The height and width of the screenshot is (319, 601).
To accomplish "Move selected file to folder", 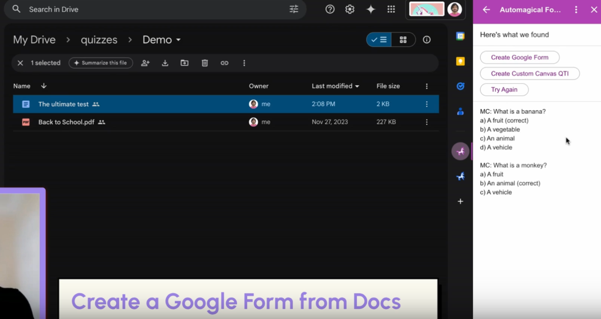I will (184, 63).
